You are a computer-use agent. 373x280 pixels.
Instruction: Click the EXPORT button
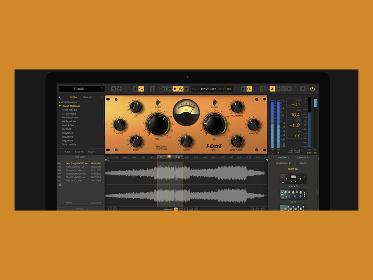pos(80,209)
